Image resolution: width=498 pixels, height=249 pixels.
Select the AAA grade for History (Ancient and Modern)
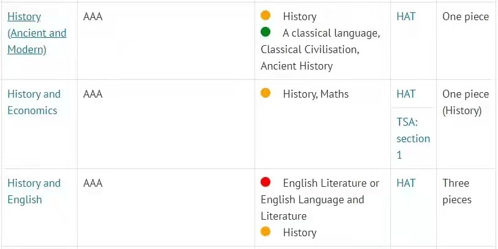93,16
